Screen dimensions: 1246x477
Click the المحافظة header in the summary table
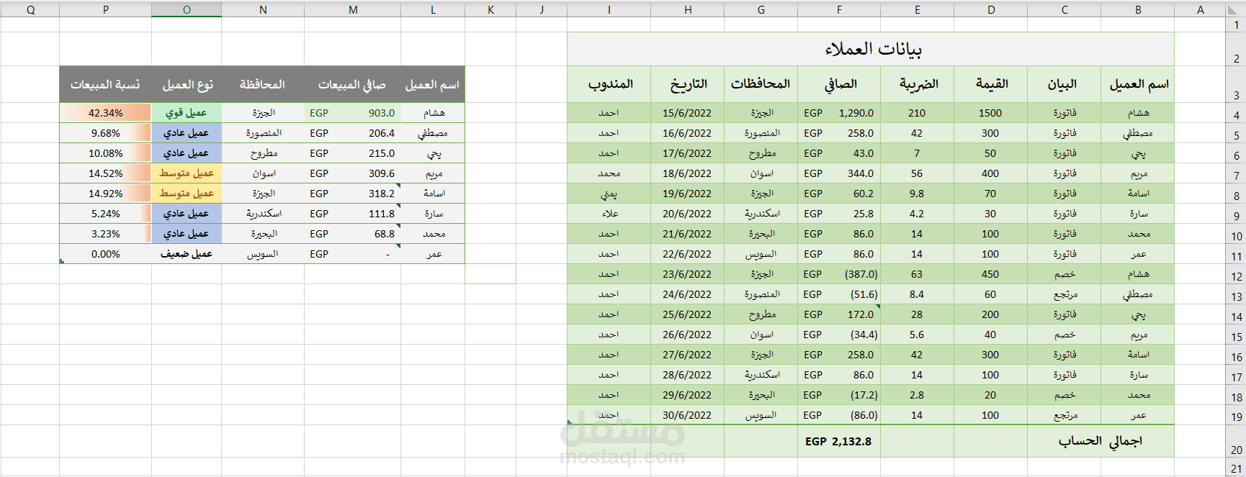(x=263, y=84)
